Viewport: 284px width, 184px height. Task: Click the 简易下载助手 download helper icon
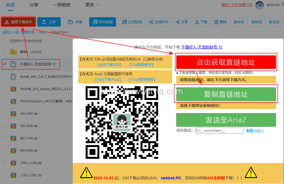(x=7, y=22)
